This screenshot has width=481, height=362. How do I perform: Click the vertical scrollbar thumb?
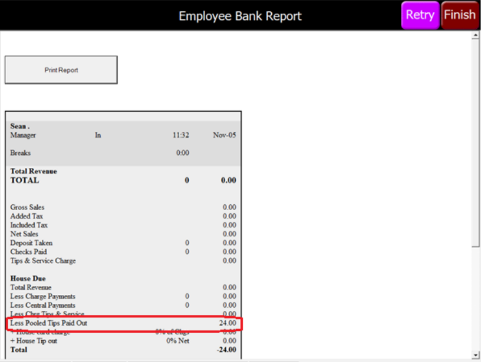click(x=476, y=141)
